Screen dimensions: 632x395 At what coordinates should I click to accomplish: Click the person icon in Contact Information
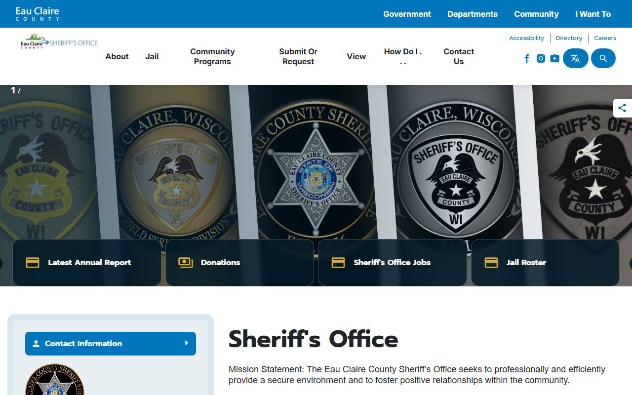pyautogui.click(x=36, y=344)
